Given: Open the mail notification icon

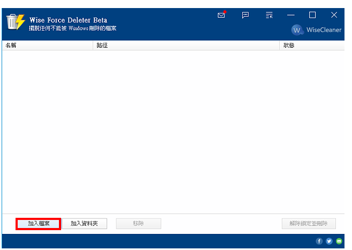Looking at the screenshot, I should tap(222, 15).
